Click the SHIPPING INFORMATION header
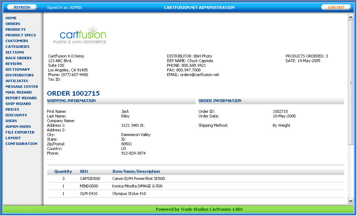 (71, 101)
